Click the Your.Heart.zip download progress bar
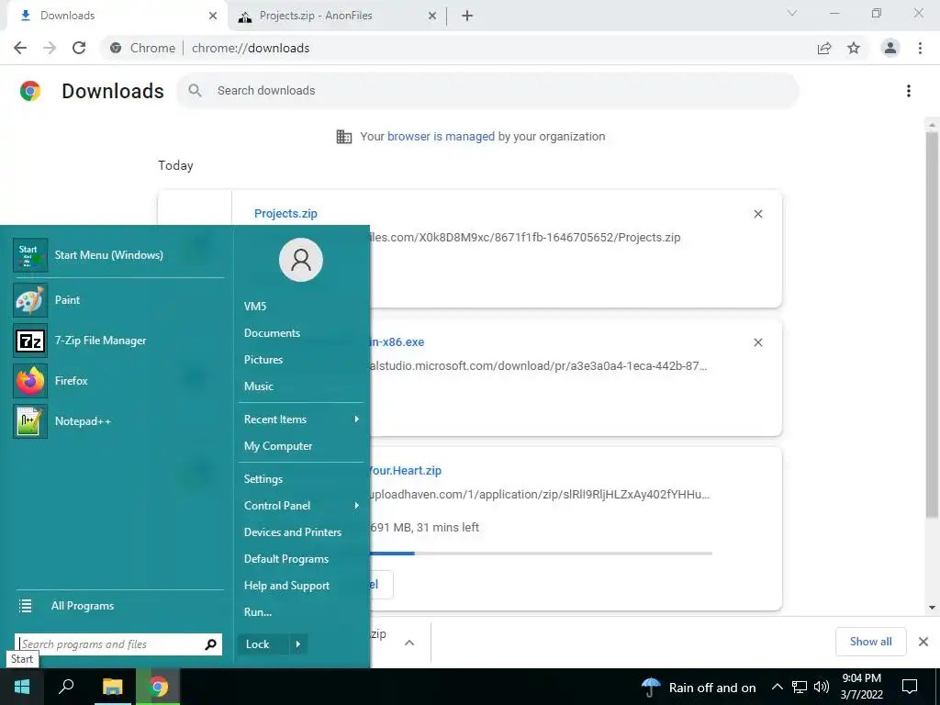Image resolution: width=940 pixels, height=705 pixels. click(542, 554)
